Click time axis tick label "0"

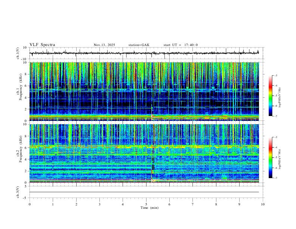30,204
